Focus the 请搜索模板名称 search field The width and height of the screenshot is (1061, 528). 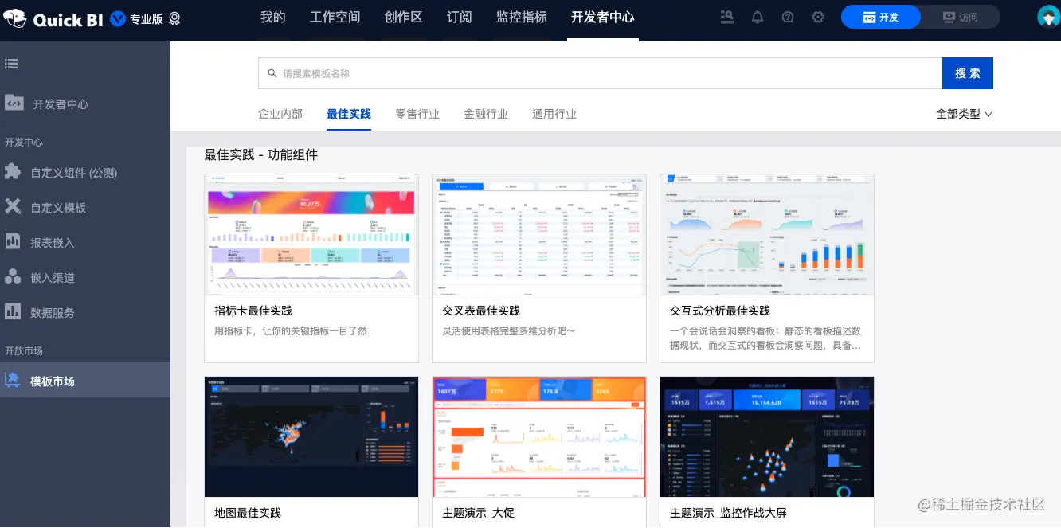click(600, 73)
